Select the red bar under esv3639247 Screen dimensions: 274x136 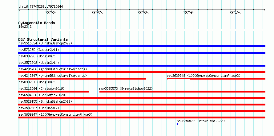(142, 117)
